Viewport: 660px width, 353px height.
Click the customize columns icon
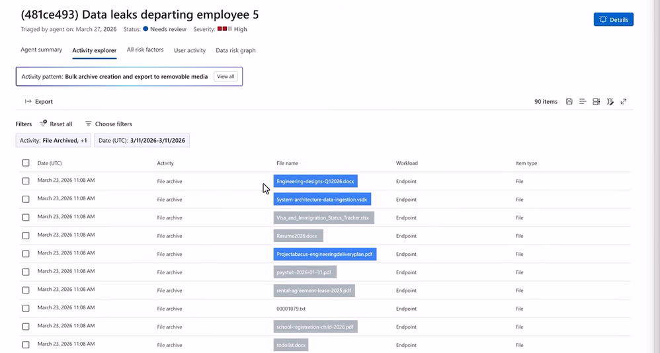[610, 101]
